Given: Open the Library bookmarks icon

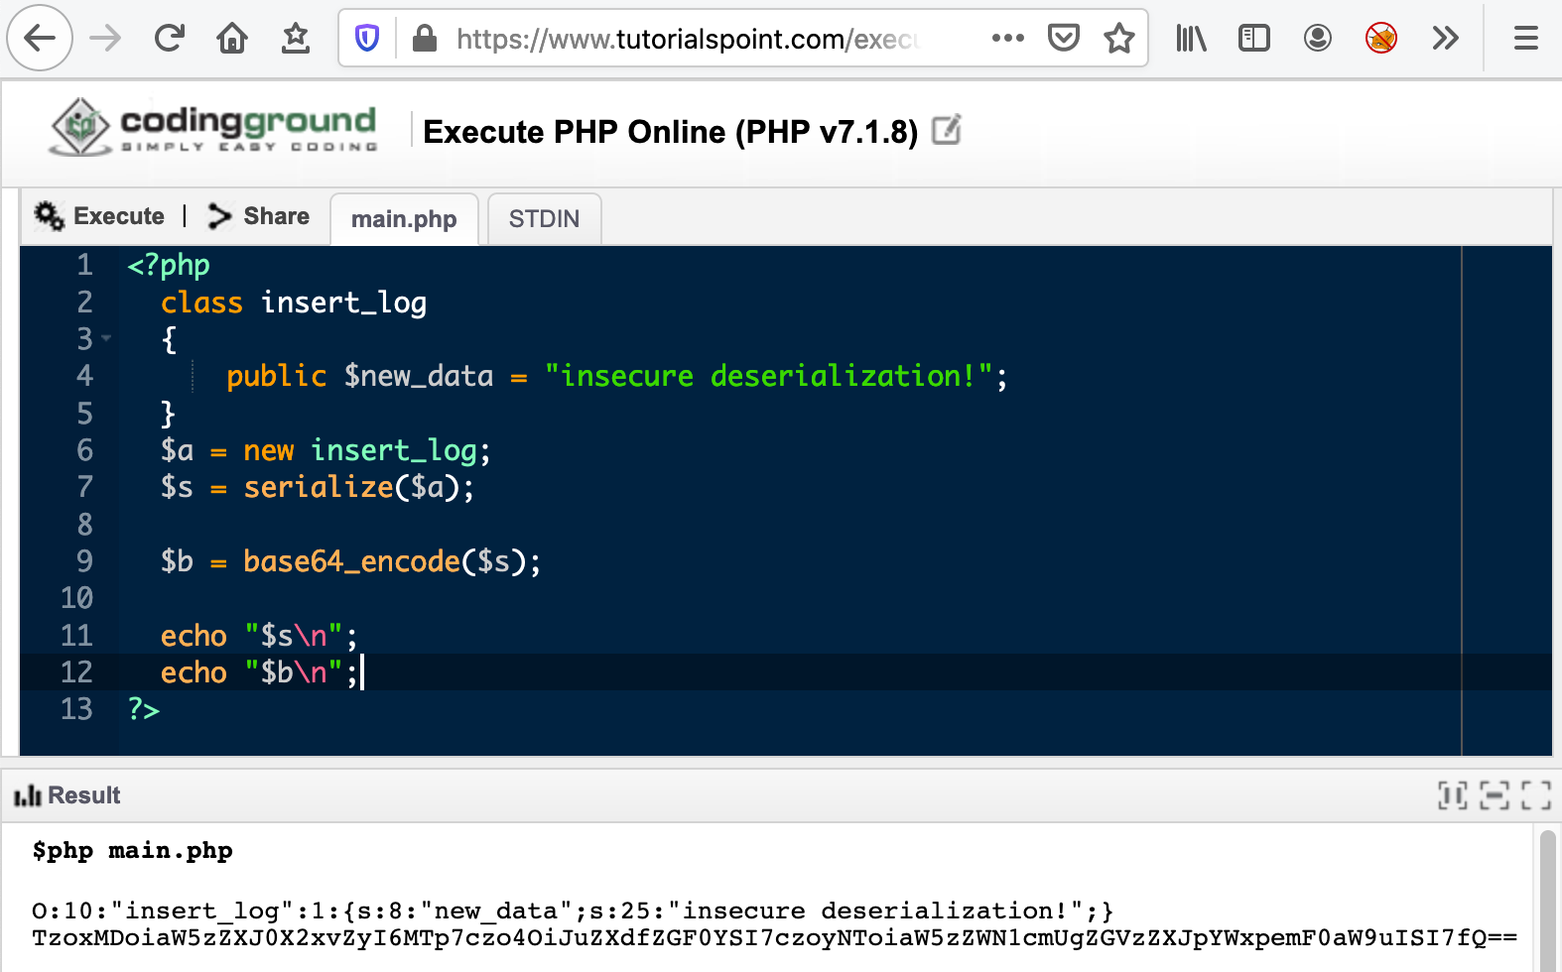Looking at the screenshot, I should pos(1191,39).
